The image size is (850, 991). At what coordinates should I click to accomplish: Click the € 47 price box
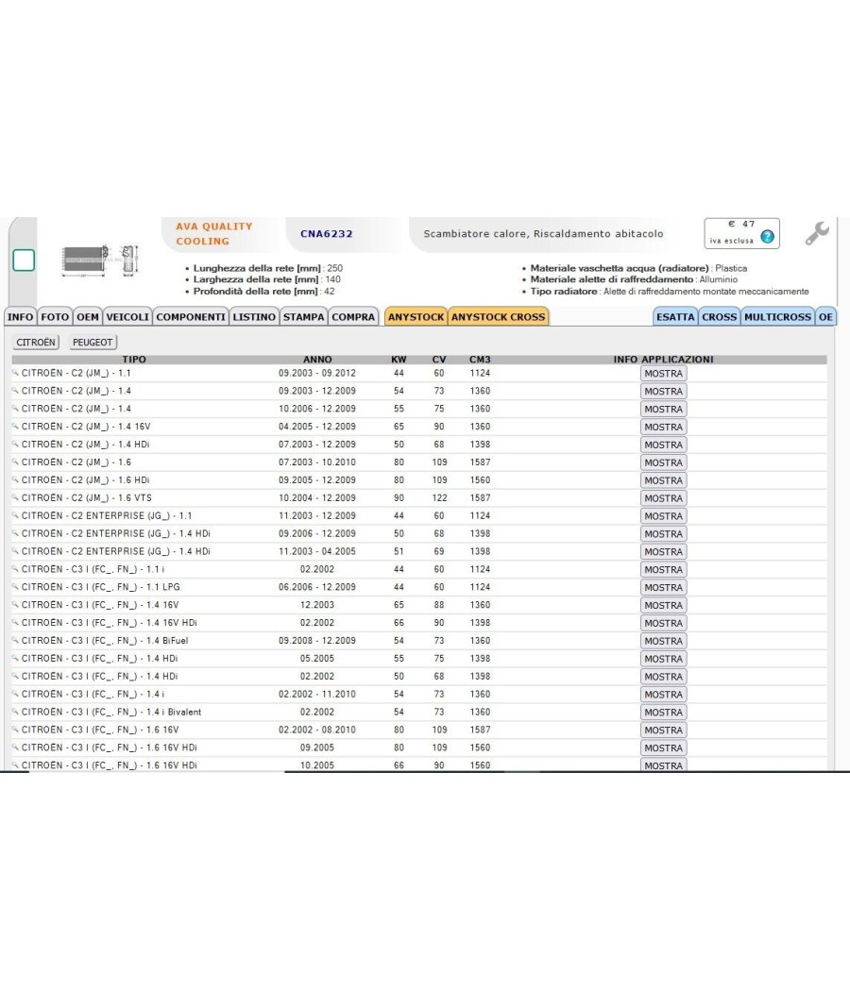[741, 233]
